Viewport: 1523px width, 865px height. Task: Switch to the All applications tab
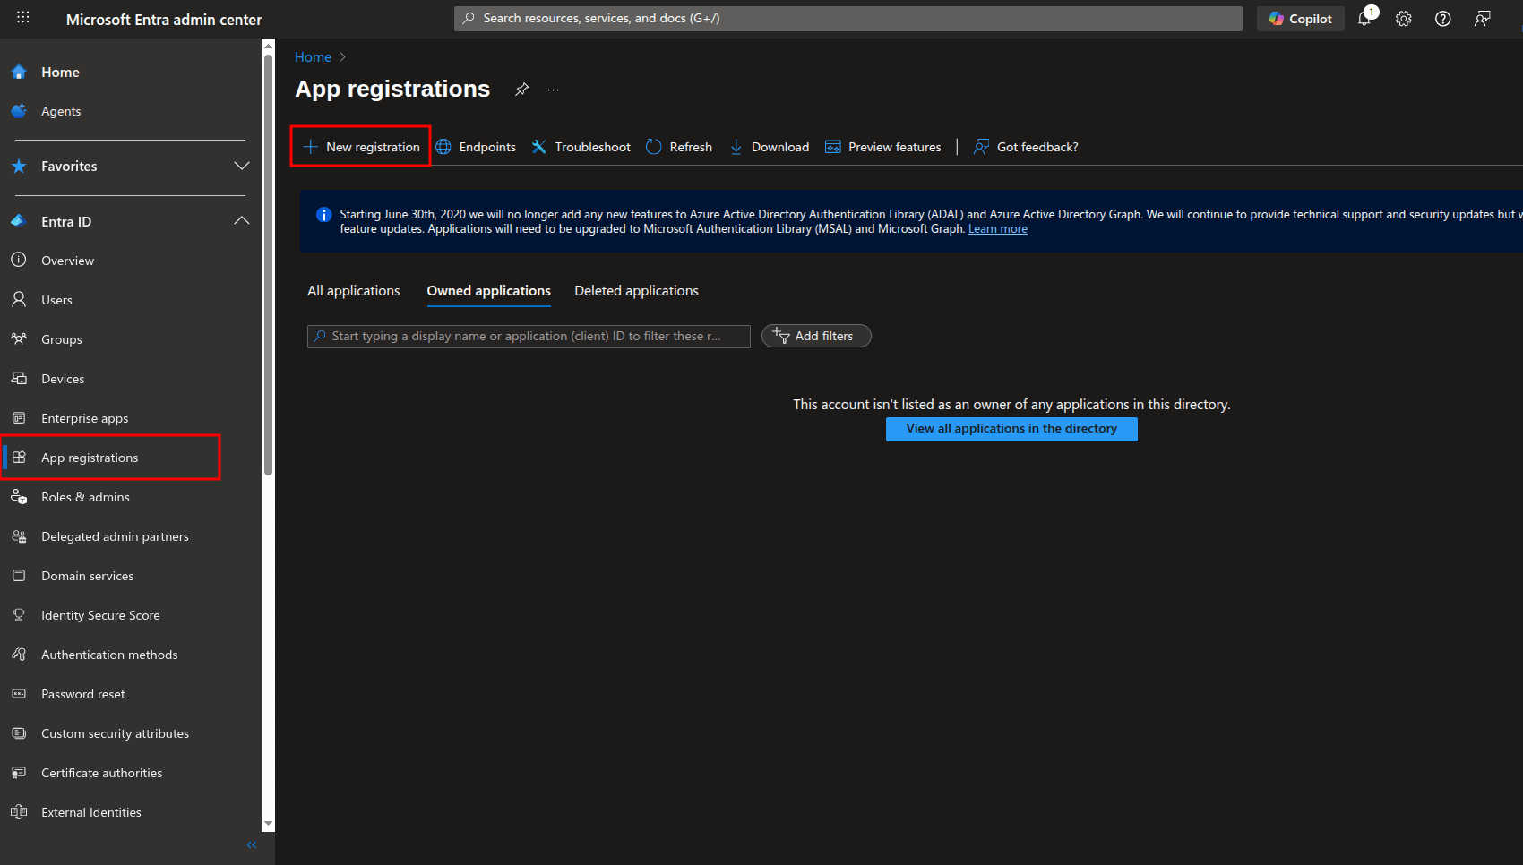tap(353, 290)
